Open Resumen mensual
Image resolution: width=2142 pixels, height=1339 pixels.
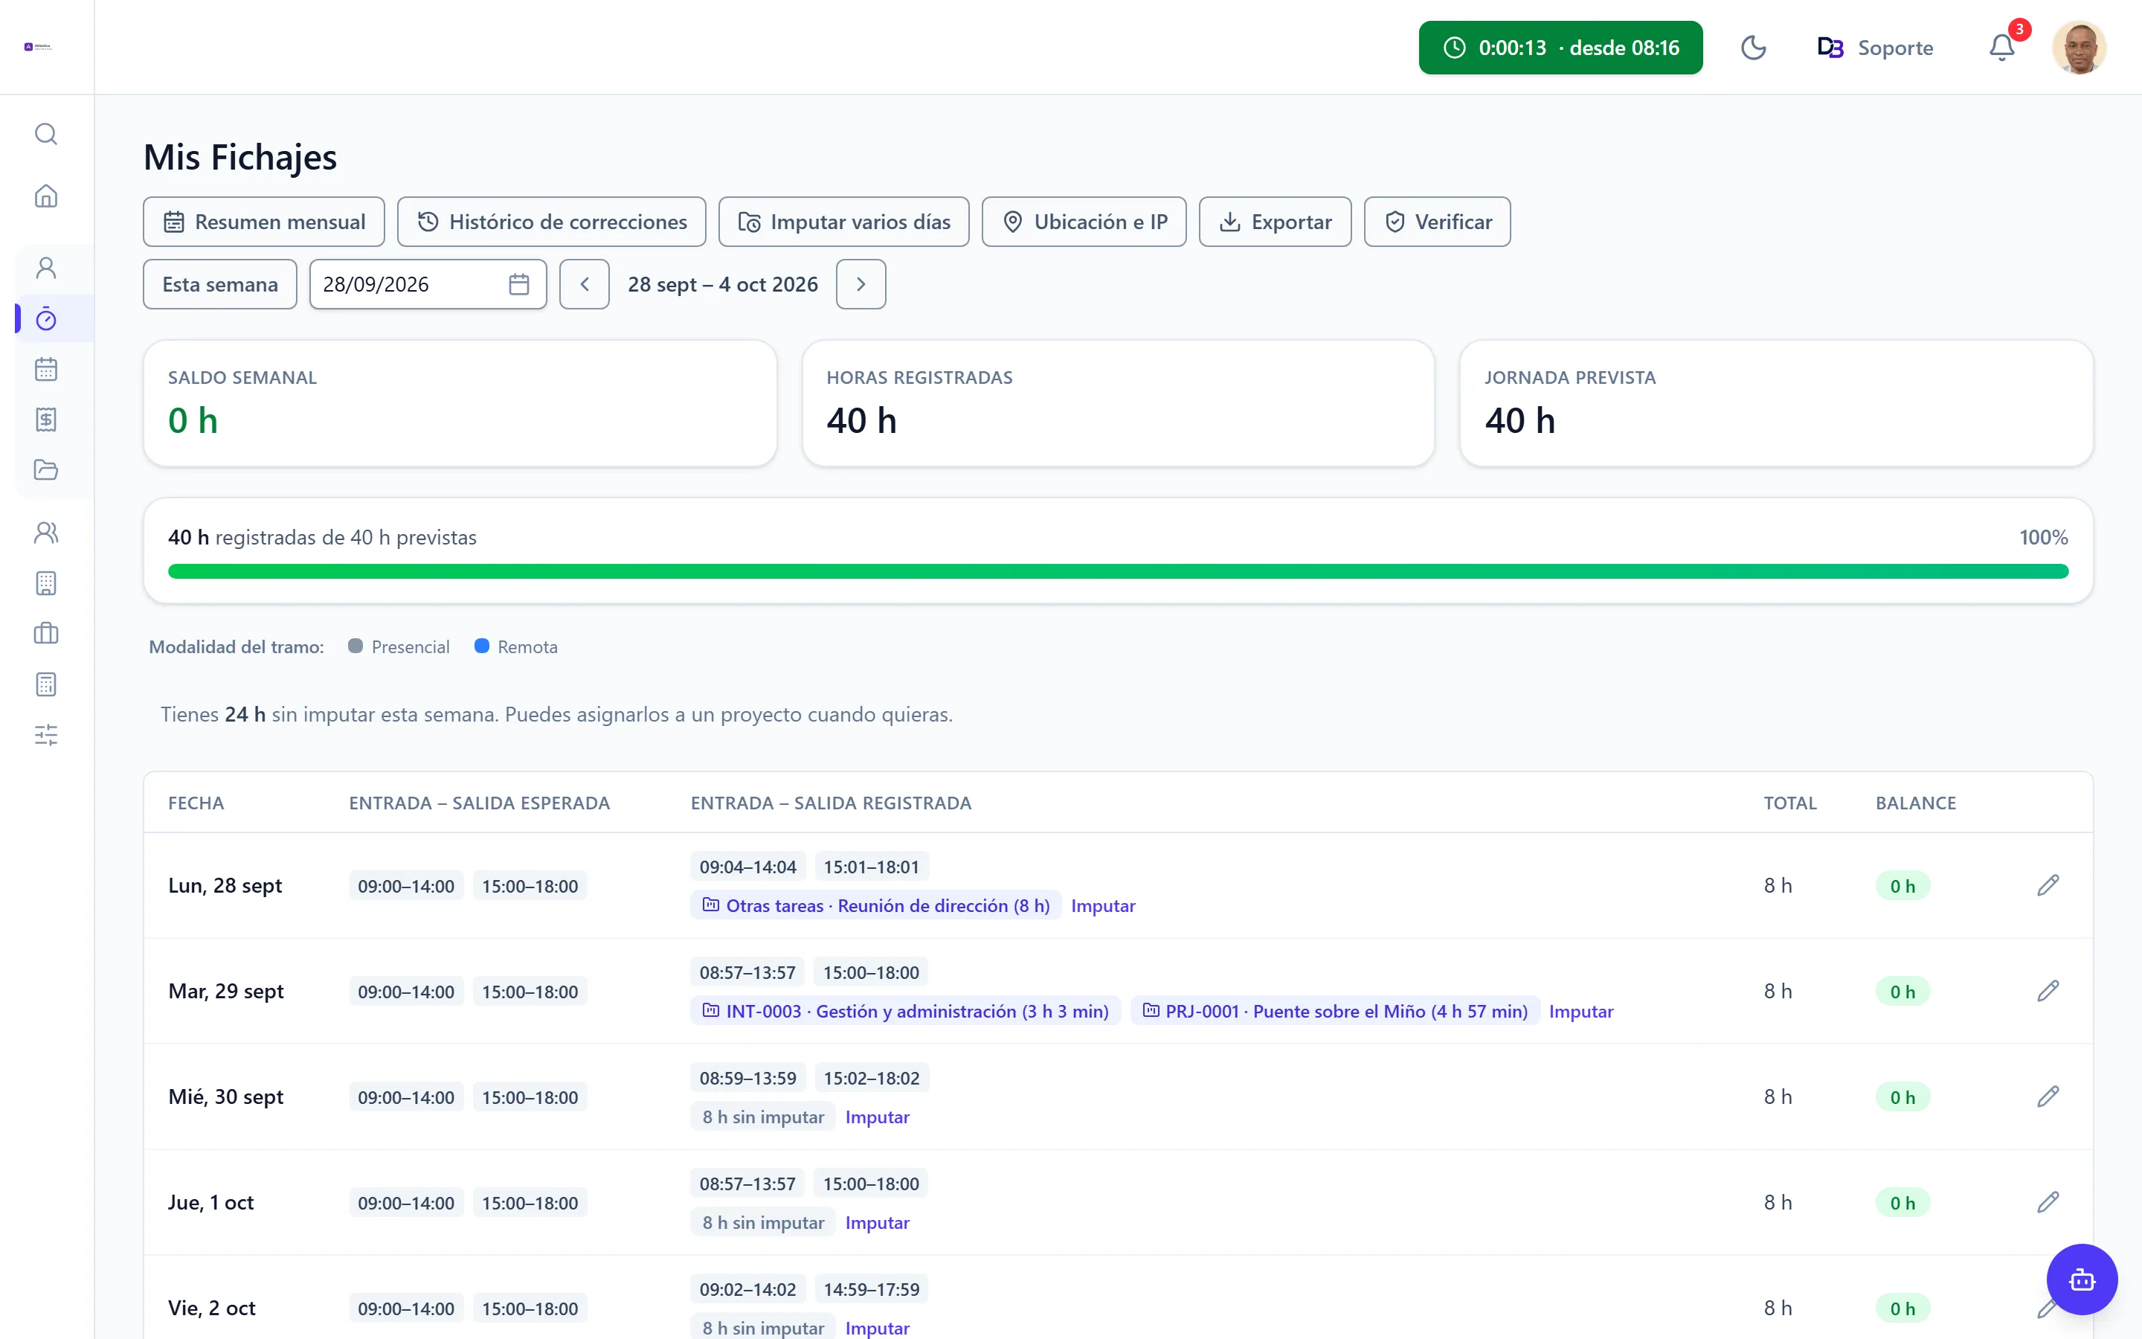264,222
